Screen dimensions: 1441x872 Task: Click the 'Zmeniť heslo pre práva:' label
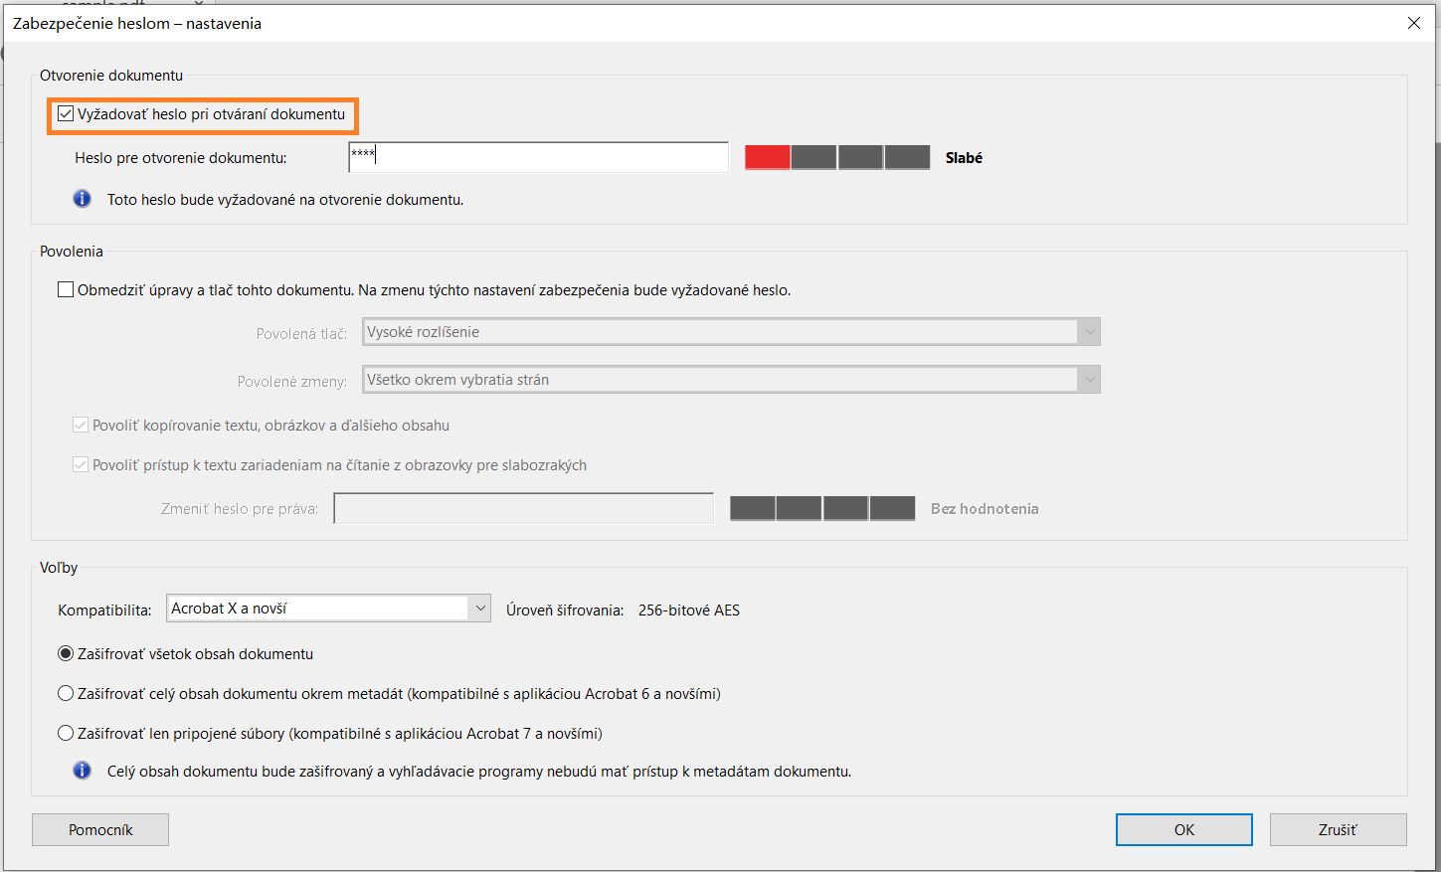pos(240,509)
